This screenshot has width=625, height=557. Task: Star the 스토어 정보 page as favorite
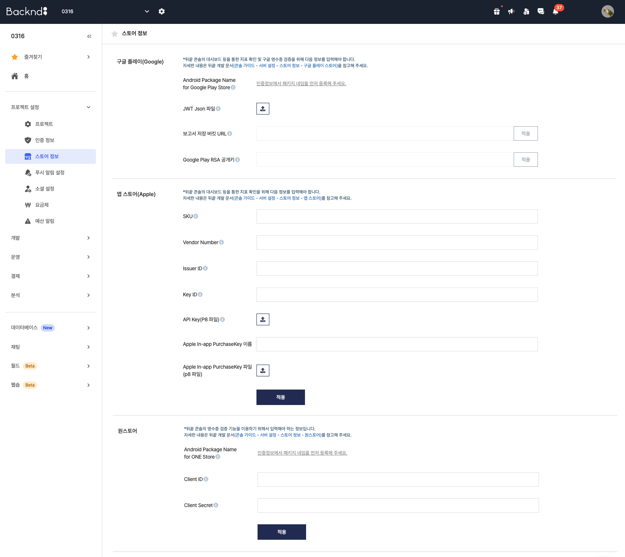pyautogui.click(x=115, y=34)
